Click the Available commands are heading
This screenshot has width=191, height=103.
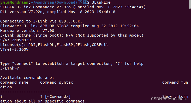(x=27, y=78)
